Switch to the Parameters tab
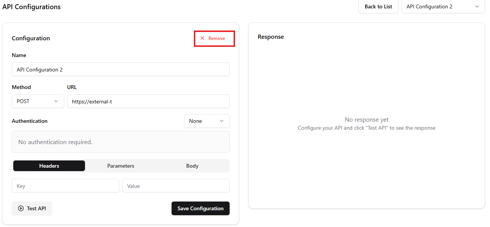Screen dimensions: 490x227 pos(120,166)
